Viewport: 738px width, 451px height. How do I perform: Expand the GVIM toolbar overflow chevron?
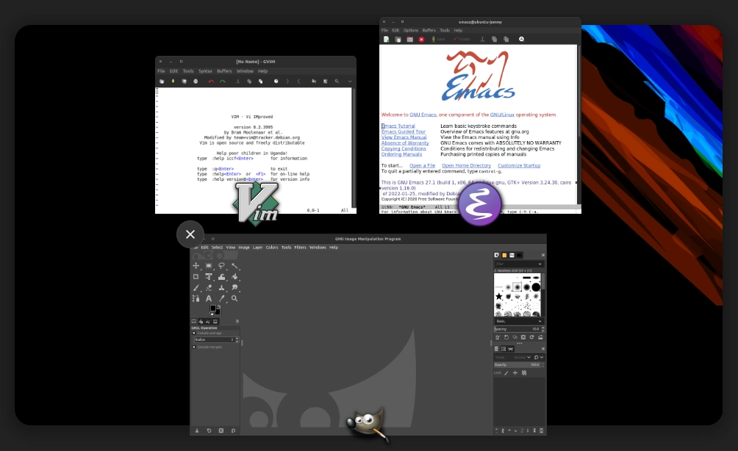pyautogui.click(x=350, y=82)
